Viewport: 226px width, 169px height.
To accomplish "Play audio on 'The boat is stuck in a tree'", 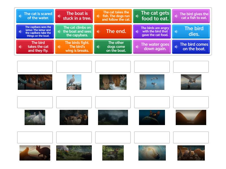I will click(x=59, y=16).
